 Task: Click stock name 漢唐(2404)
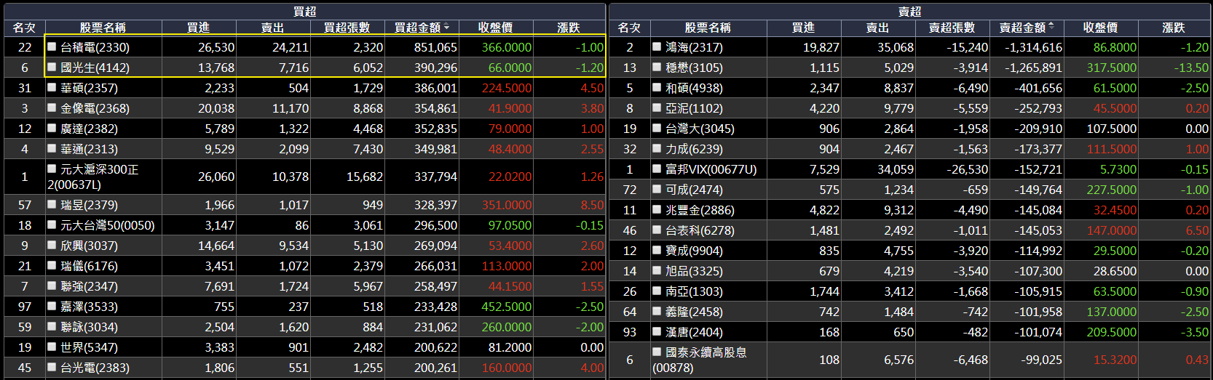(x=694, y=332)
